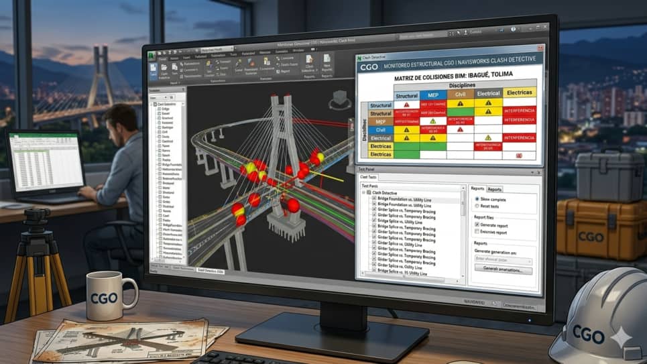Click the help icon in main title bar
The width and height of the screenshot is (647, 364).
pos(514,29)
